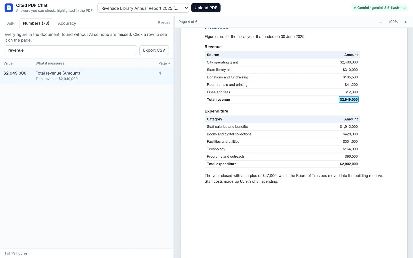The width and height of the screenshot is (413, 258).
Task: Click the $12,300 amount
Action: [351, 92]
